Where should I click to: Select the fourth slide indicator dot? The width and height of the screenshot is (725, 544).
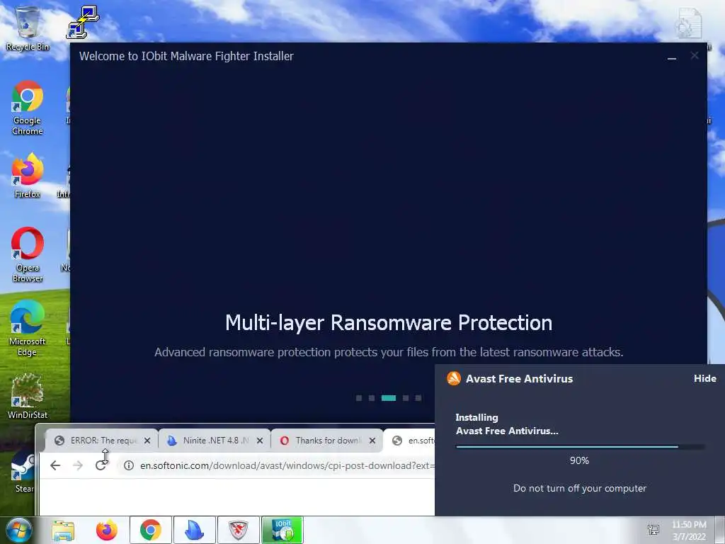[406, 398]
